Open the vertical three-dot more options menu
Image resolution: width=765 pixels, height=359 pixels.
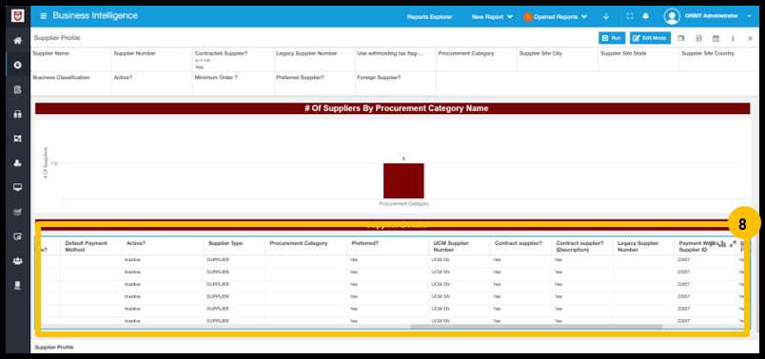(733, 38)
